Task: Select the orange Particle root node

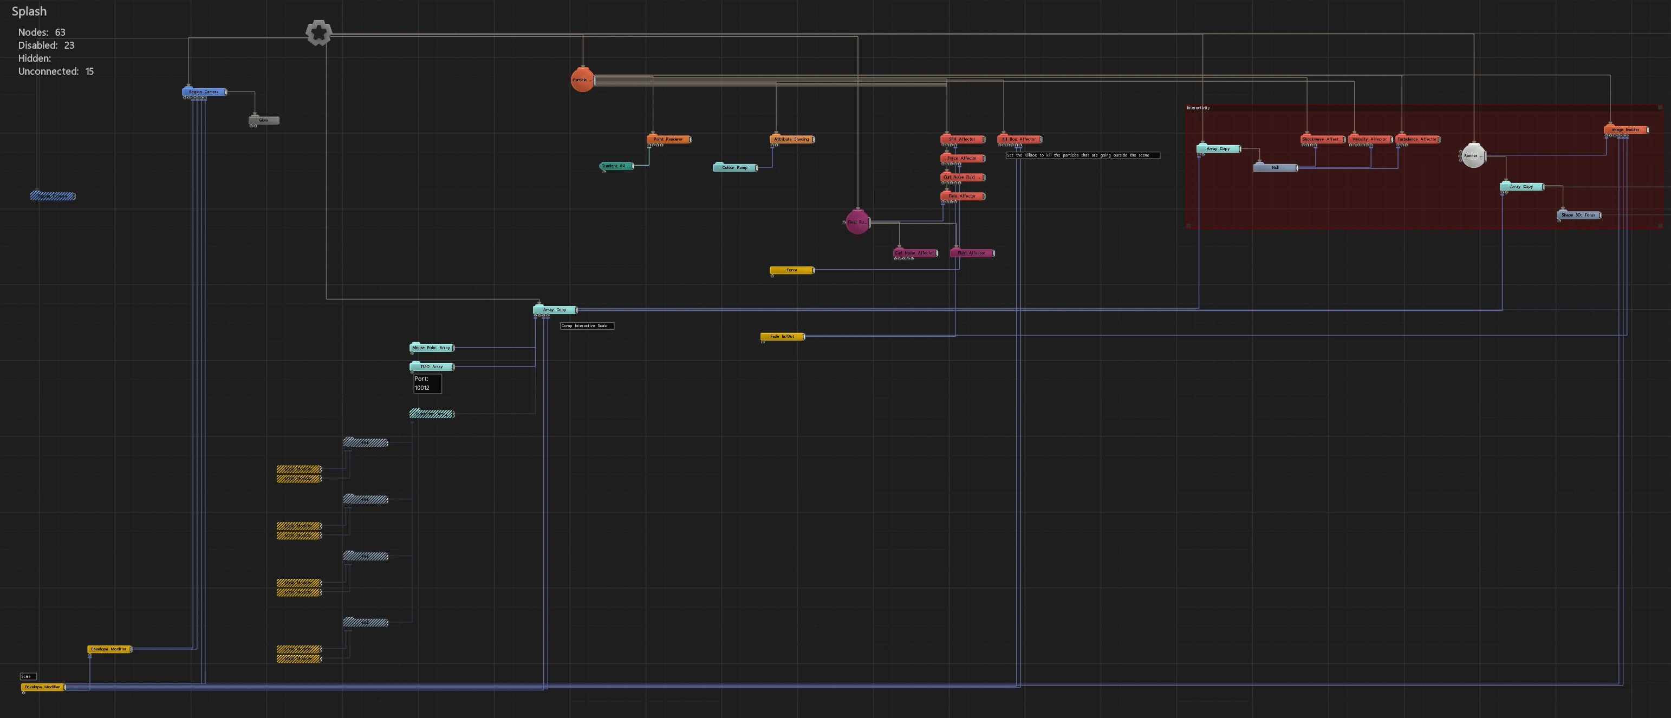Action: [x=582, y=80]
